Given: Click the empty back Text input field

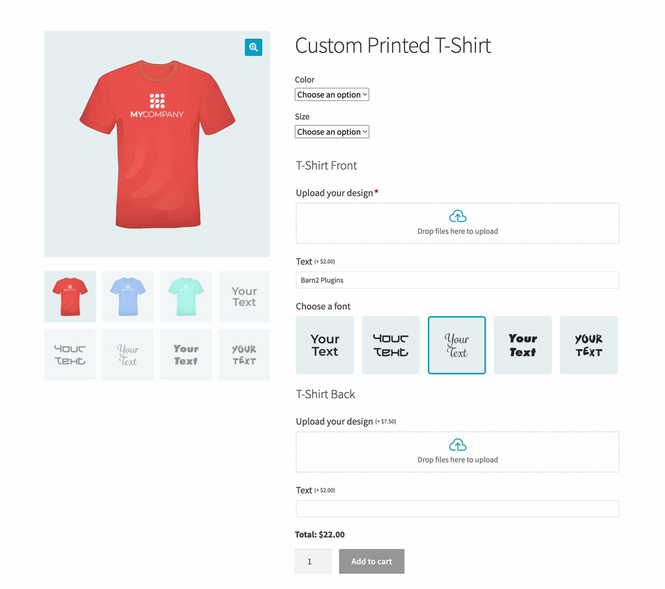Looking at the screenshot, I should [457, 508].
